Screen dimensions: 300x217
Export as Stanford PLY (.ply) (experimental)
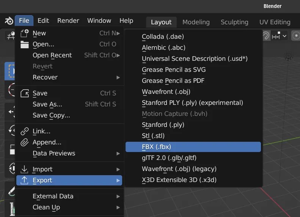coord(193,103)
